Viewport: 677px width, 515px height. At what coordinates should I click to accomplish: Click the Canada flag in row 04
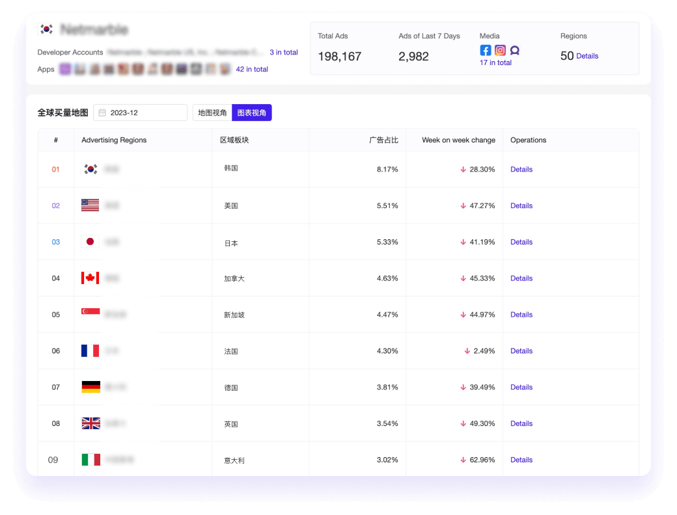pos(90,278)
